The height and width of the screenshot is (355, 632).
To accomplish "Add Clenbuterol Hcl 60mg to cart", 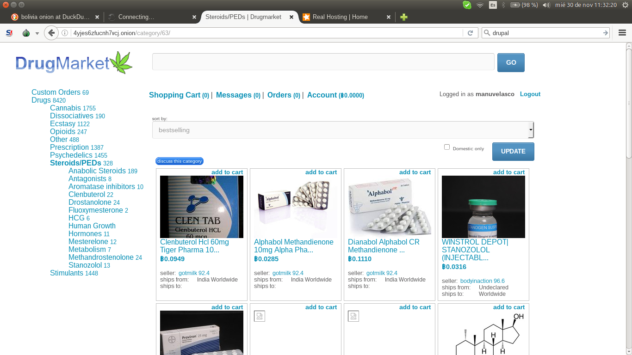I will pos(227,172).
